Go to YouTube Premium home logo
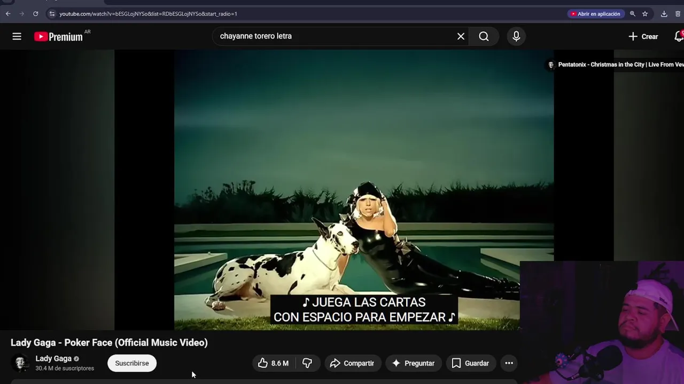 click(59, 37)
